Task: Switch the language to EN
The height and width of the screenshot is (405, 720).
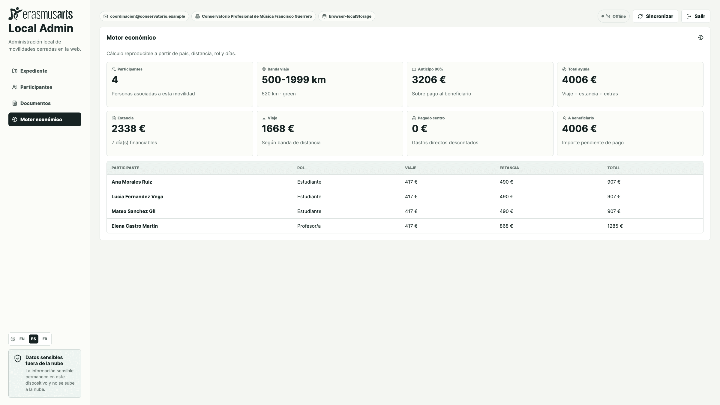Action: click(22, 339)
